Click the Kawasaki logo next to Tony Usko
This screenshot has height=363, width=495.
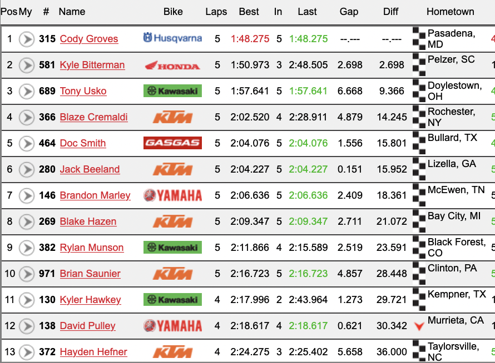173,91
